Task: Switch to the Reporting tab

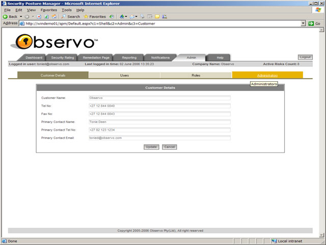Action: [x=129, y=58]
